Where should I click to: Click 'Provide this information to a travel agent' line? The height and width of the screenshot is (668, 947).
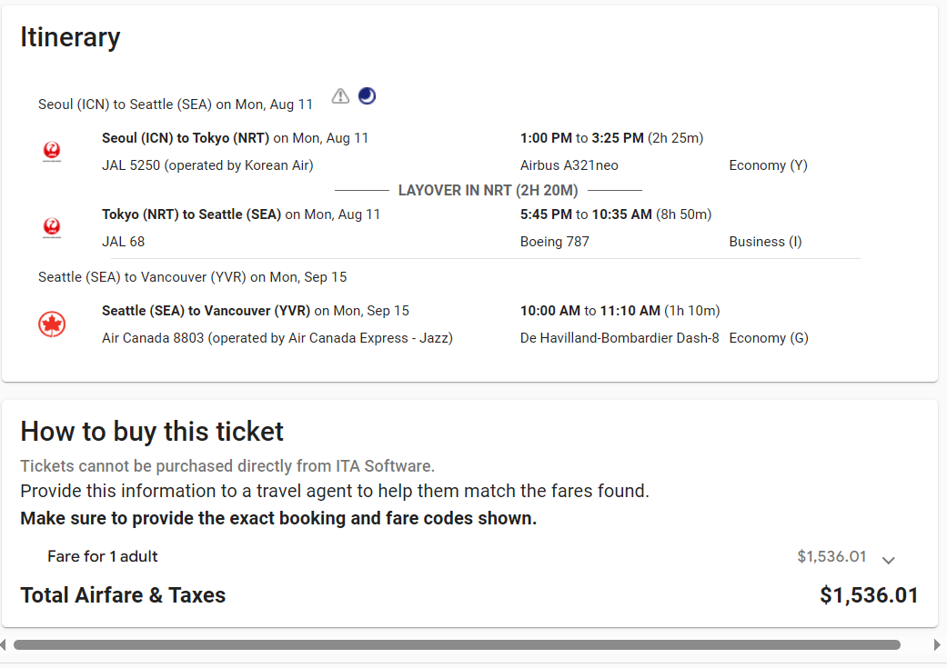335,491
